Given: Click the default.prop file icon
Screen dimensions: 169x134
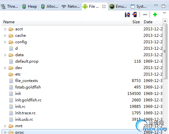Looking at the screenshot, I should [x=11, y=61].
